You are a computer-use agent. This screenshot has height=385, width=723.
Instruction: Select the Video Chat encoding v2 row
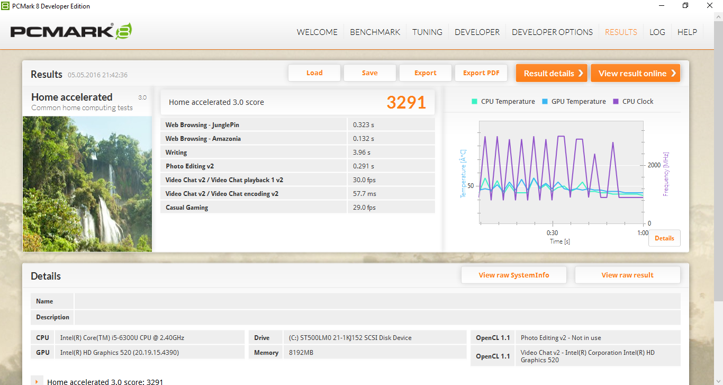297,194
